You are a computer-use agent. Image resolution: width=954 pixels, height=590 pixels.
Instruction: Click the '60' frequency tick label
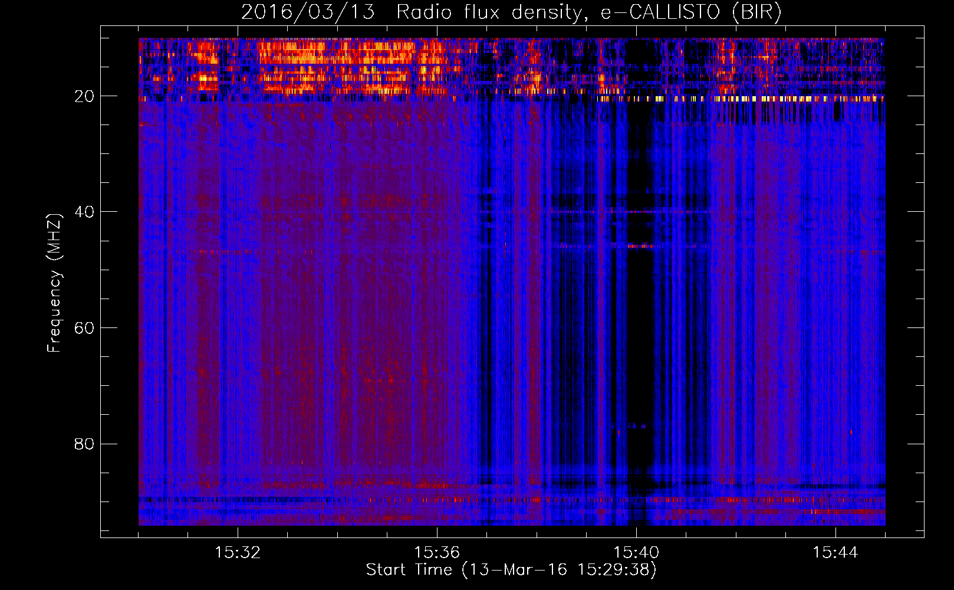click(x=85, y=328)
